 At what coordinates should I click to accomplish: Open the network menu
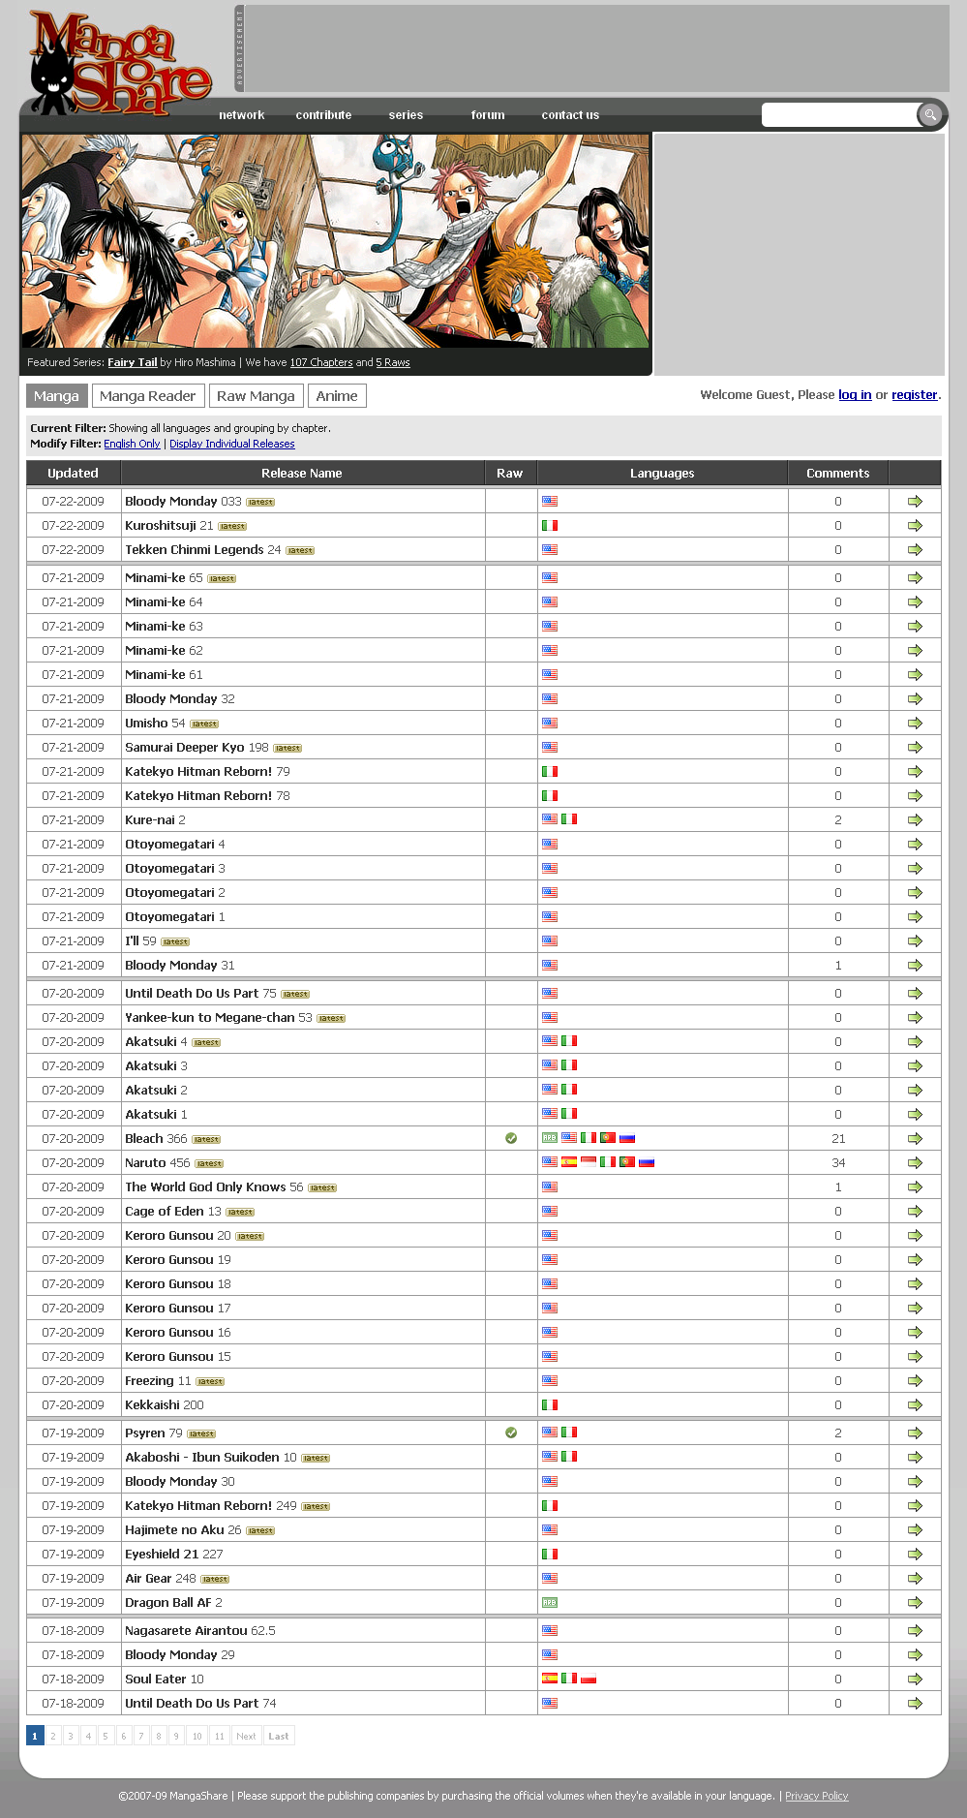[x=242, y=115]
